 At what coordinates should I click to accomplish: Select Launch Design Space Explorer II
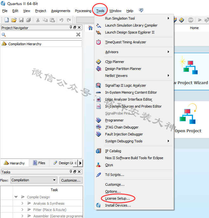coord(134,32)
